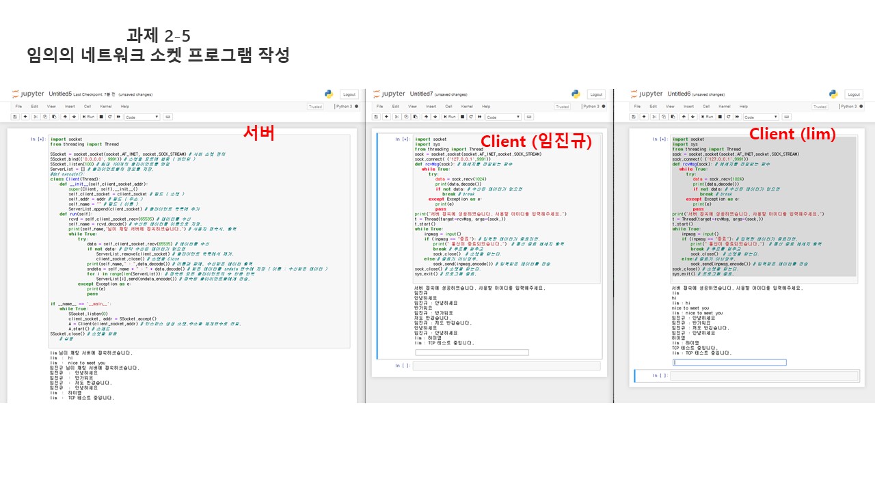Paste cell below in Untitled6 toolbar

pos(673,117)
